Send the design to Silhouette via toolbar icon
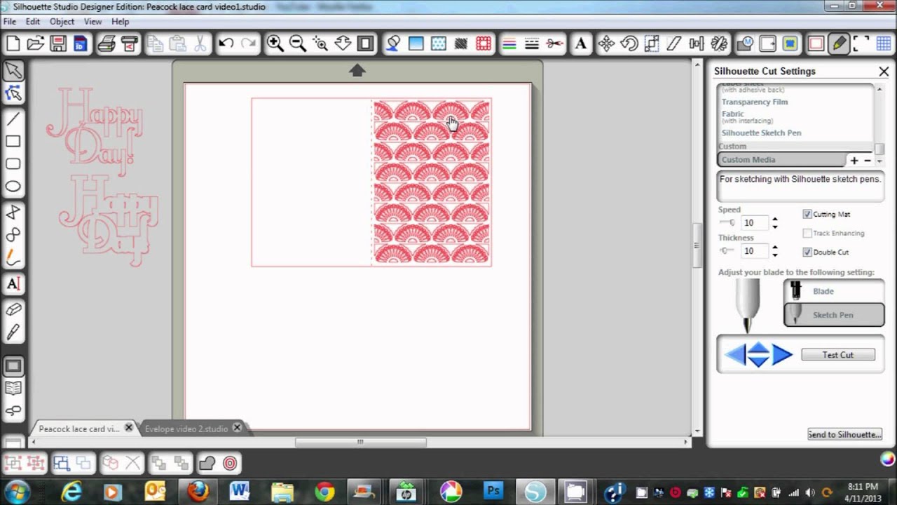This screenshot has height=505, width=897. [x=129, y=43]
